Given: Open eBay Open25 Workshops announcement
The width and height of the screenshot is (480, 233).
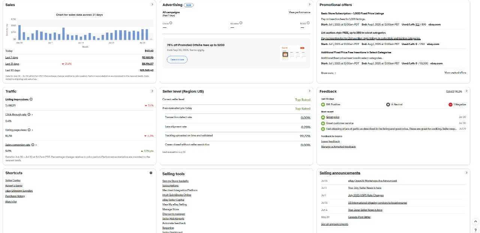Looking at the screenshot, I should tap(372, 181).
